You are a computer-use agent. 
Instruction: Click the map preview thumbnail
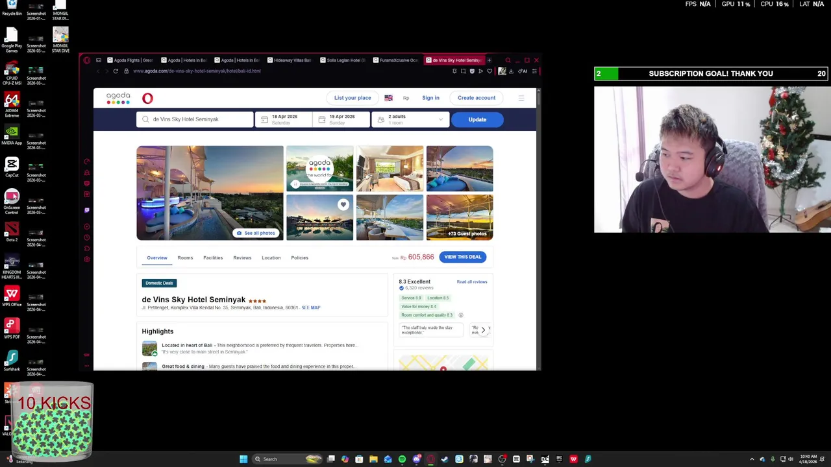pos(443,363)
